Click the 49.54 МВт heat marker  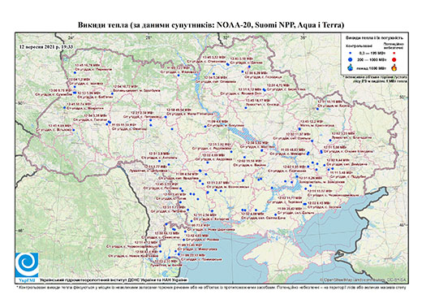pyautogui.click(x=166, y=117)
